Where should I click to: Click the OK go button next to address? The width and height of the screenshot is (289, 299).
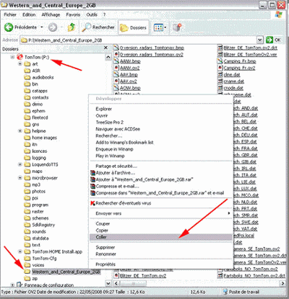point(274,40)
